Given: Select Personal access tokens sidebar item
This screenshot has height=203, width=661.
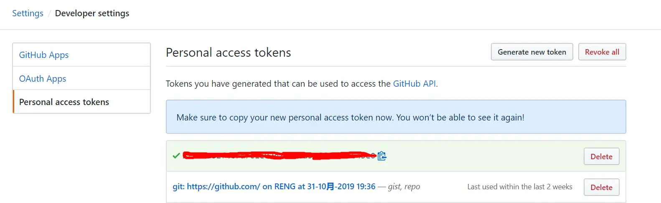Looking at the screenshot, I should pos(81,102).
